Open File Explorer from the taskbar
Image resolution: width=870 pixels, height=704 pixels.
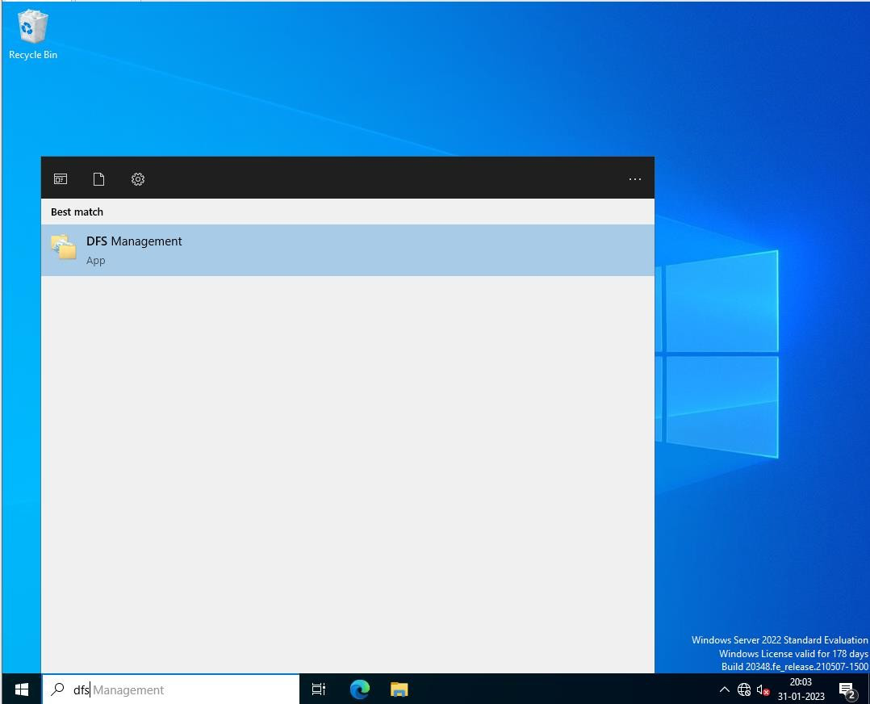click(x=399, y=689)
